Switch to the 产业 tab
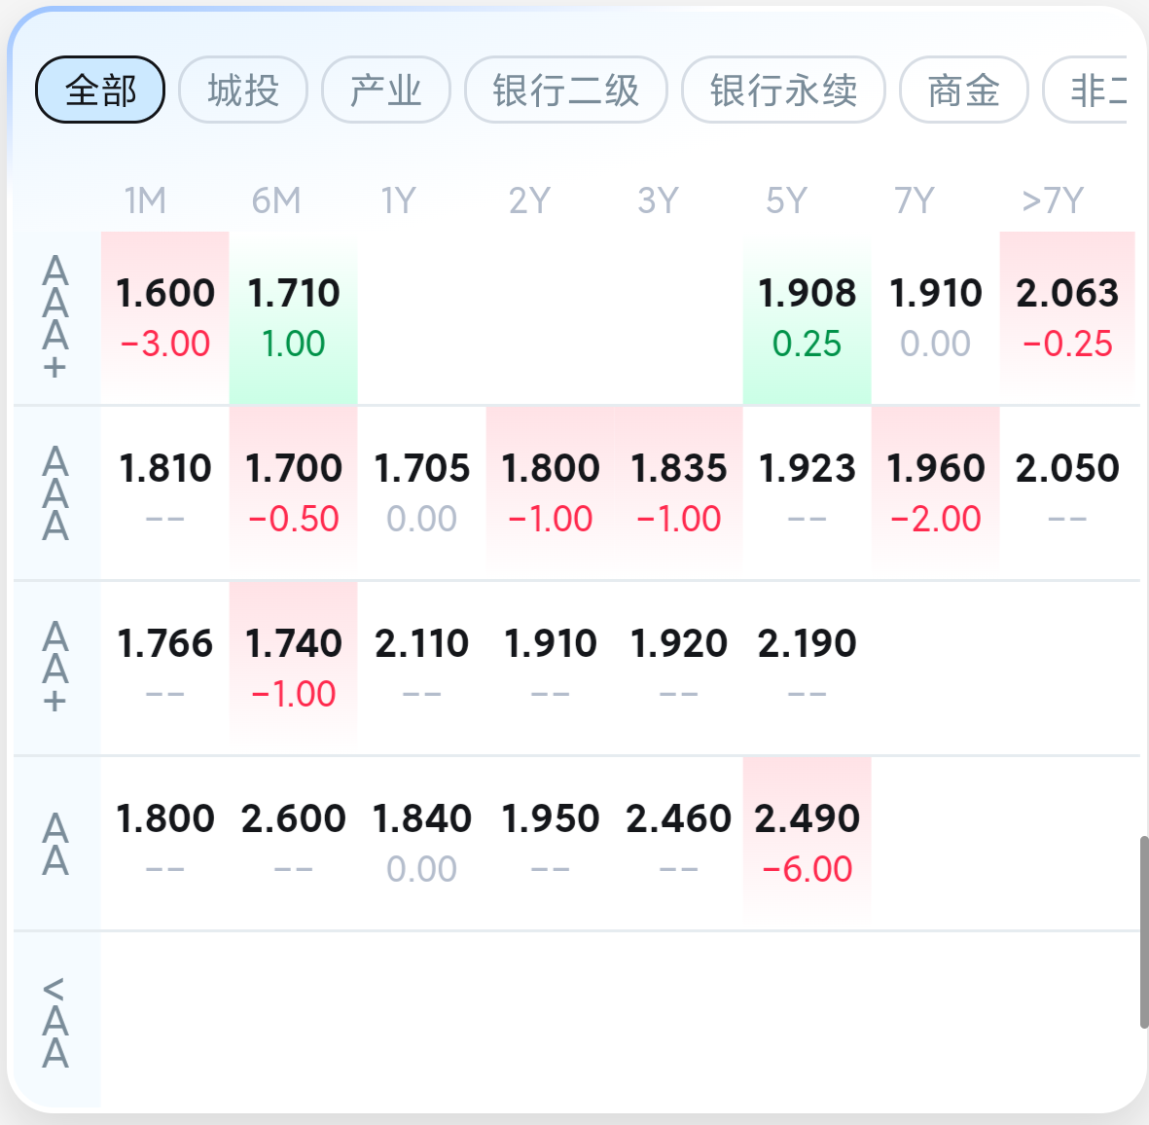Screen dimensions: 1149x1125 385,91
